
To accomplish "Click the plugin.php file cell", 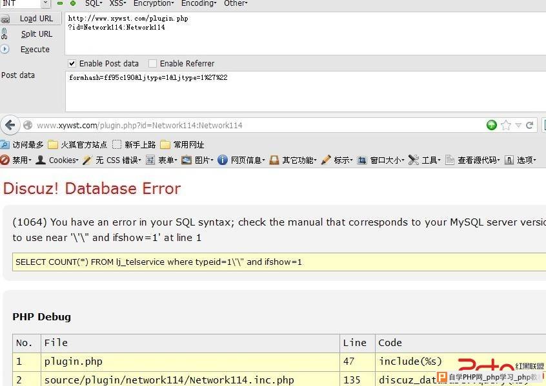I will pyautogui.click(x=190, y=362).
